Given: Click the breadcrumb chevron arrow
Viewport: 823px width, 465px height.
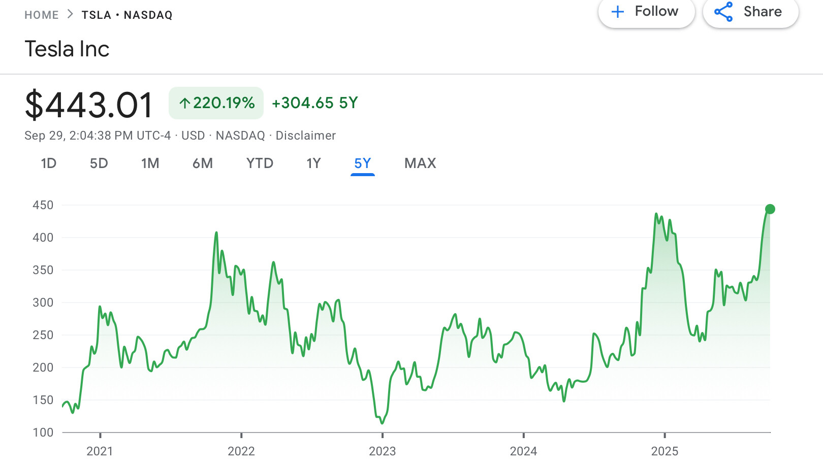Looking at the screenshot, I should pyautogui.click(x=70, y=14).
